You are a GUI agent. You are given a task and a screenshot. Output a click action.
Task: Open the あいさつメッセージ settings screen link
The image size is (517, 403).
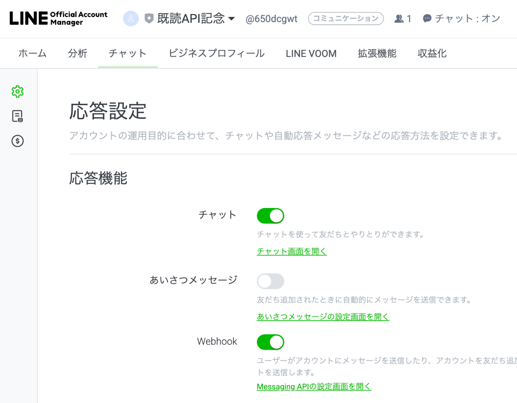(323, 317)
